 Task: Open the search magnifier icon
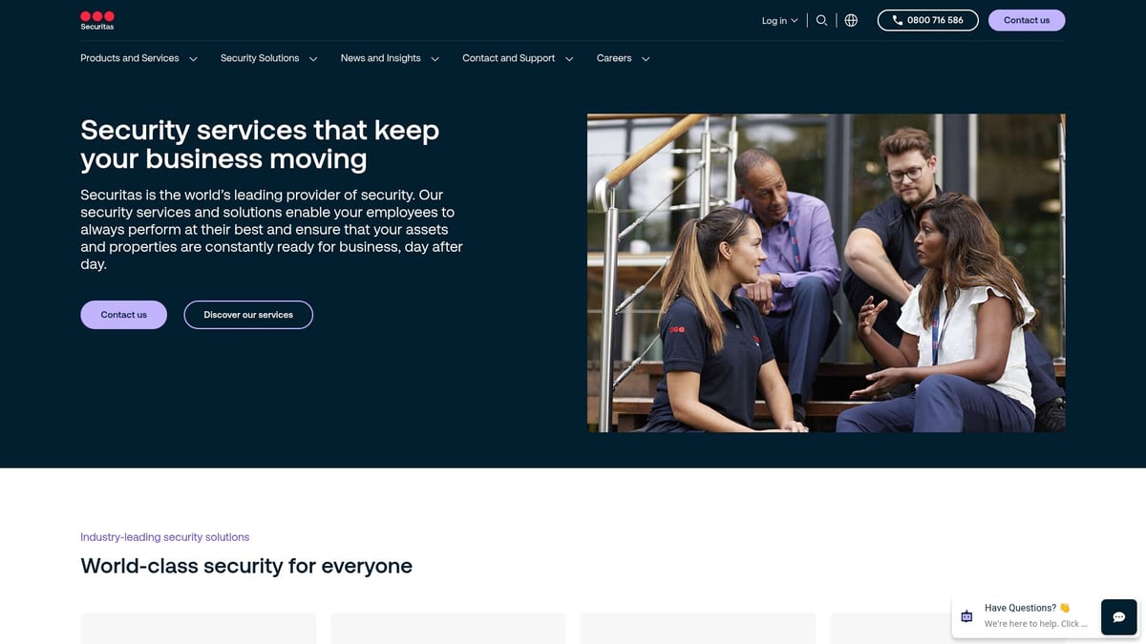821,20
